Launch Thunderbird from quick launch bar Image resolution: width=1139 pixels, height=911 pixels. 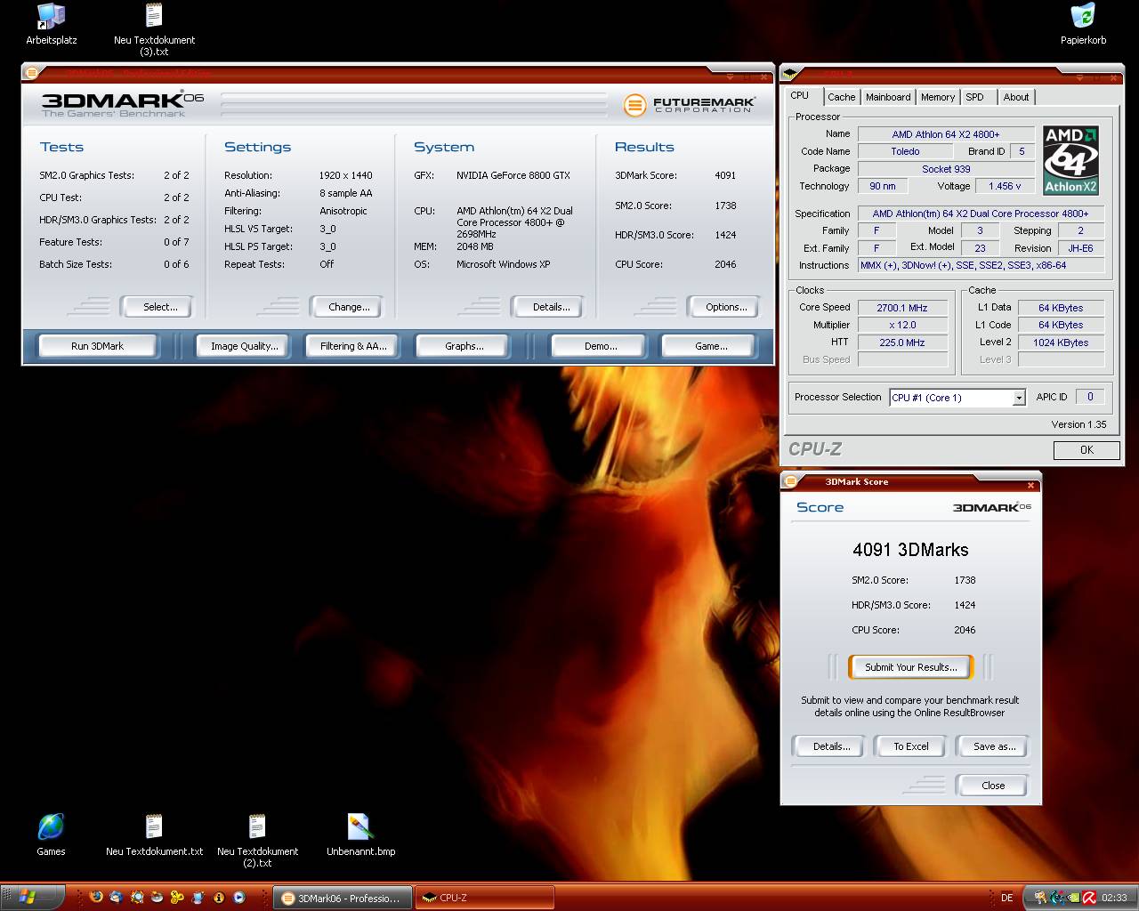(x=117, y=898)
